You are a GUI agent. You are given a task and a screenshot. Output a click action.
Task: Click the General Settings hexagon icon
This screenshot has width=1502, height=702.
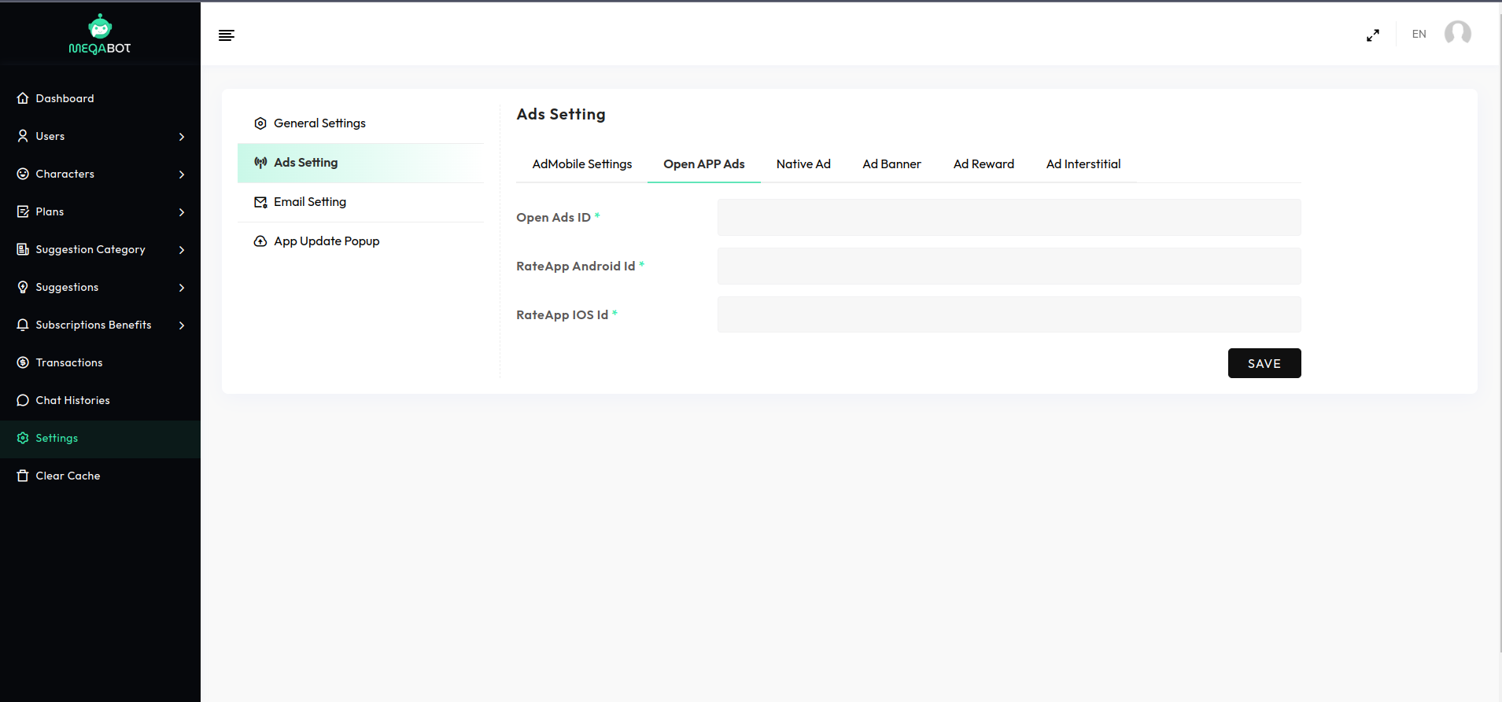tap(260, 123)
